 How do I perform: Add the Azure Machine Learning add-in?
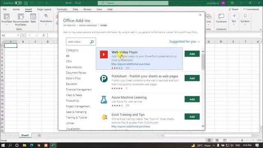[x=192, y=99]
